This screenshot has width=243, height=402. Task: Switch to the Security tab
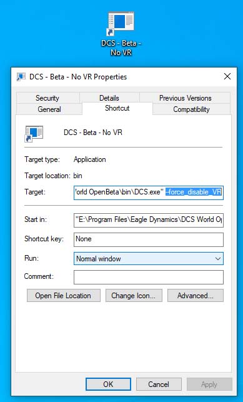coord(47,98)
